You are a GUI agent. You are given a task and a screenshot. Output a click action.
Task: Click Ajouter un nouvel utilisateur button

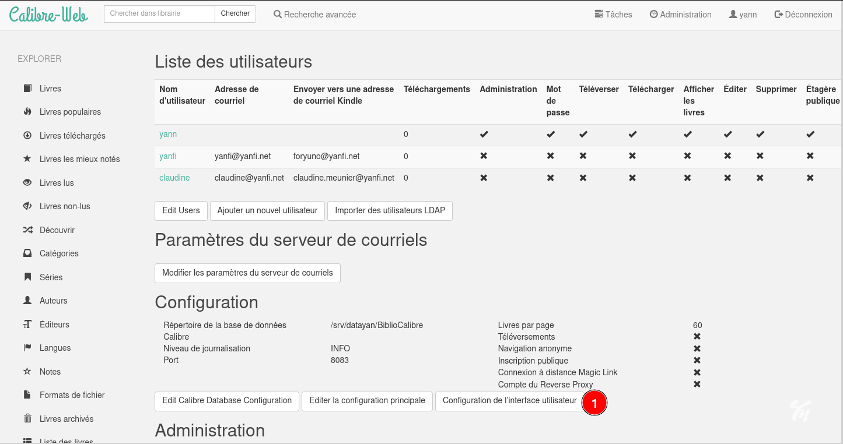point(267,210)
